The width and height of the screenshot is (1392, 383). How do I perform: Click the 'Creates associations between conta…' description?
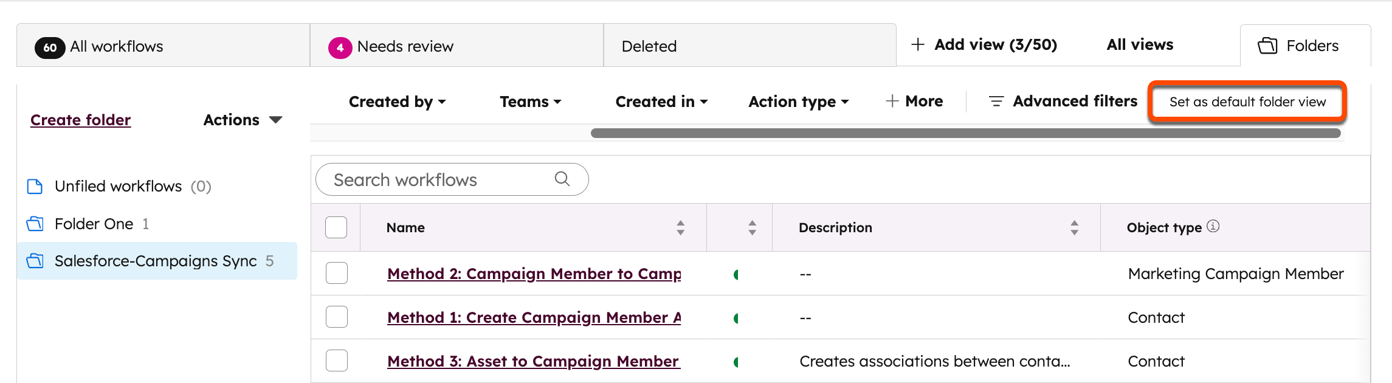[935, 361]
